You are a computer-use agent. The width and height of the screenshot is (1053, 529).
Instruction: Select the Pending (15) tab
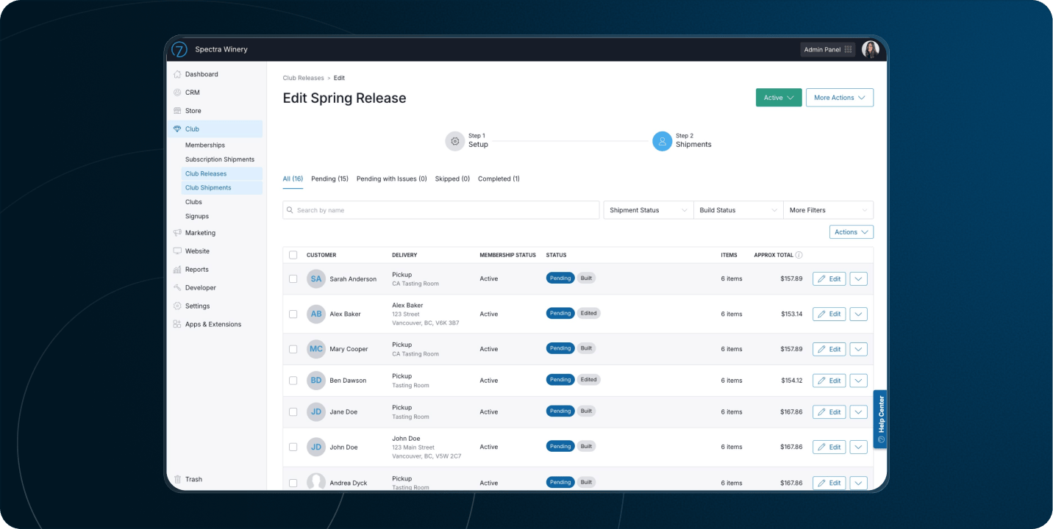pos(329,179)
